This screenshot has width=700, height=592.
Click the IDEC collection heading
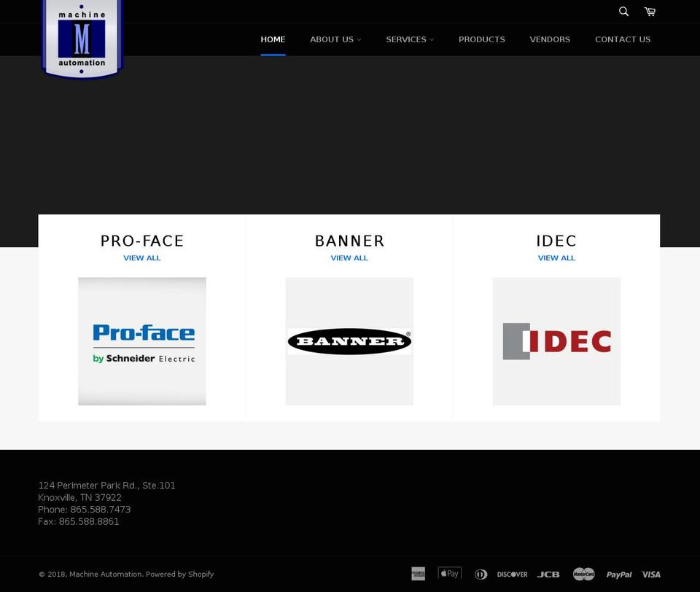[x=556, y=241]
